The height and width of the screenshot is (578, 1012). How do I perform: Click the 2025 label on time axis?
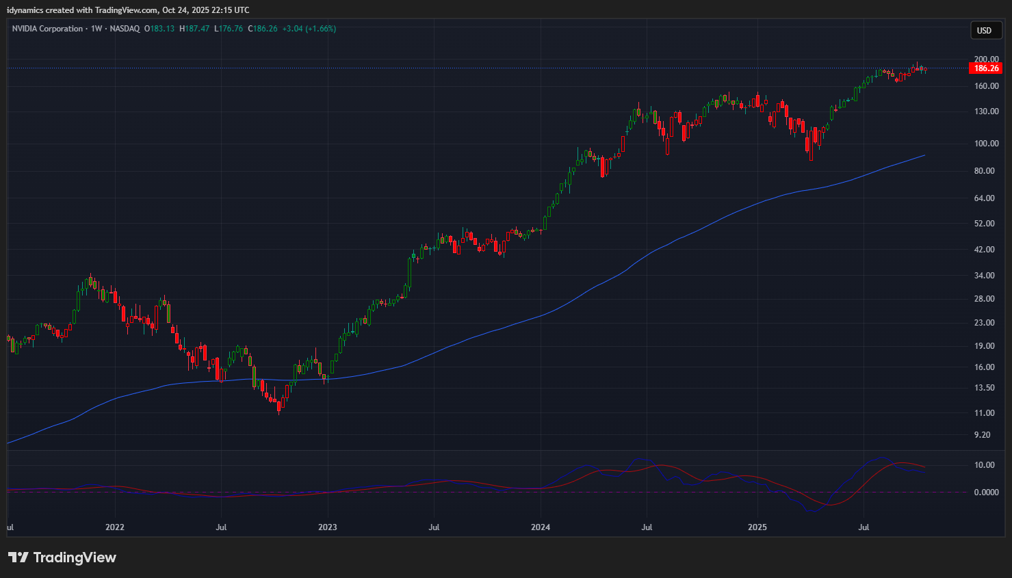click(x=757, y=527)
